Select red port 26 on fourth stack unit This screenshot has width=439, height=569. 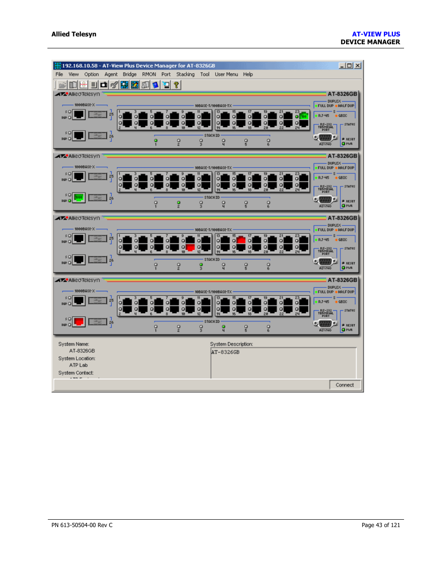click(x=79, y=322)
